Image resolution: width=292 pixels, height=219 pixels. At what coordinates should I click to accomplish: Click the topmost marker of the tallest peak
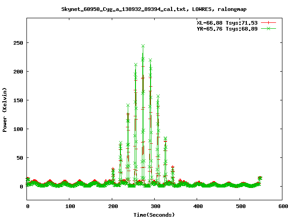coord(143,46)
